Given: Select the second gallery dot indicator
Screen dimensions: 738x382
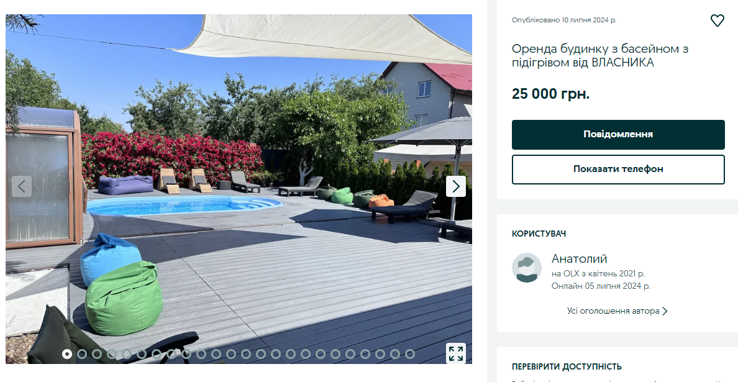Looking at the screenshot, I should (82, 354).
